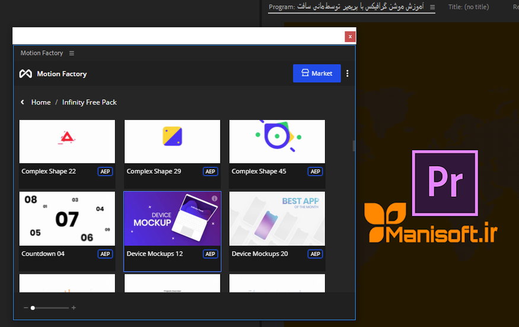Open the Program monitor panel menu icon
Image resolution: width=519 pixels, height=327 pixels.
432,7
